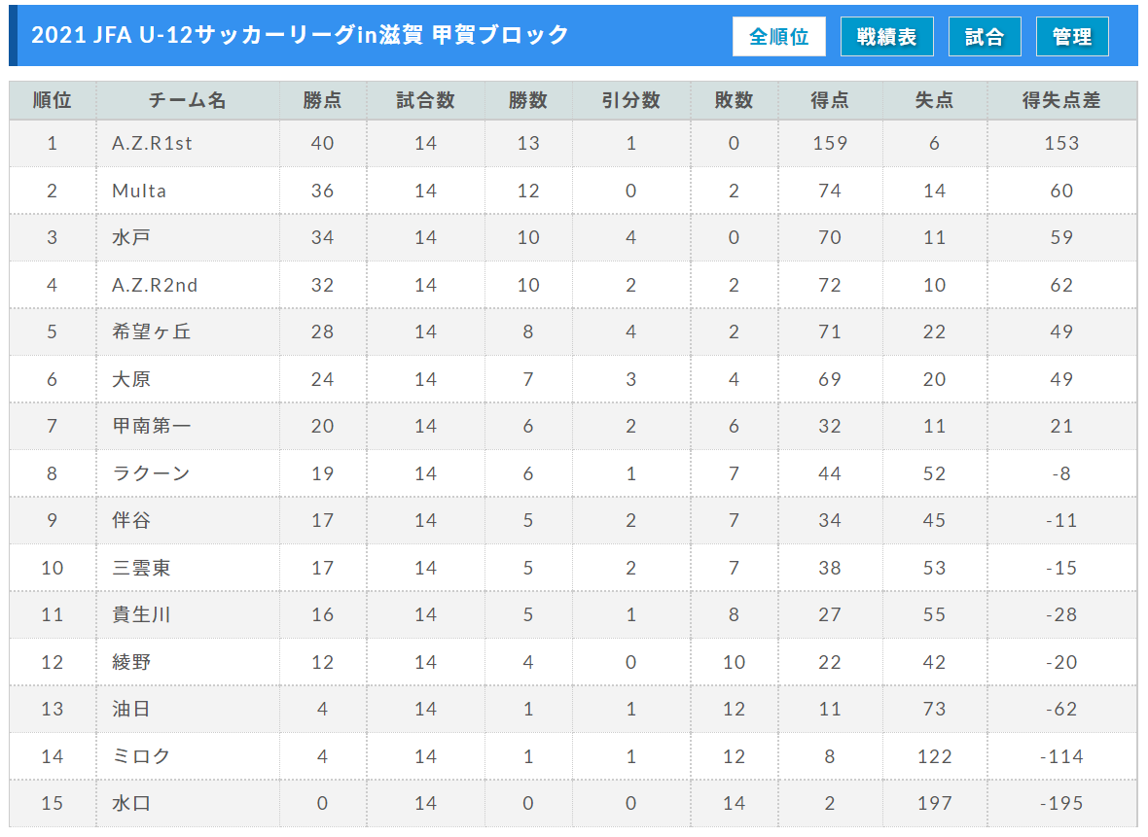1148x837 pixels.
Task: Select the 得失点差 column header
Action: click(1061, 100)
